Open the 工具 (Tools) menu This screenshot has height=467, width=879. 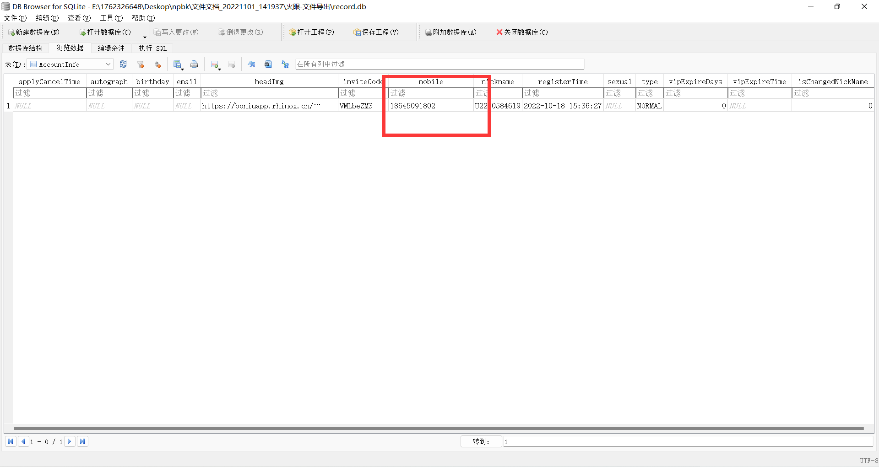point(112,18)
